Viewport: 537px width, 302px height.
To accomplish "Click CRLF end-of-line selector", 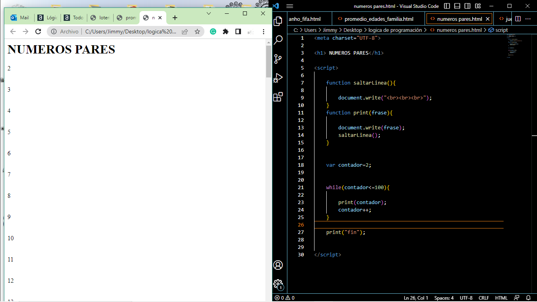I will (x=484, y=298).
